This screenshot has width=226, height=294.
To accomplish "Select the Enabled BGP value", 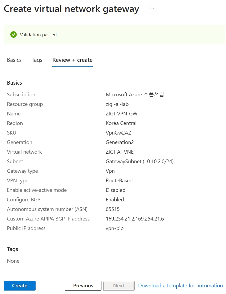I will tap(115, 200).
